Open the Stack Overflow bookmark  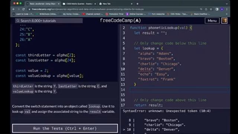(x=200, y=14)
